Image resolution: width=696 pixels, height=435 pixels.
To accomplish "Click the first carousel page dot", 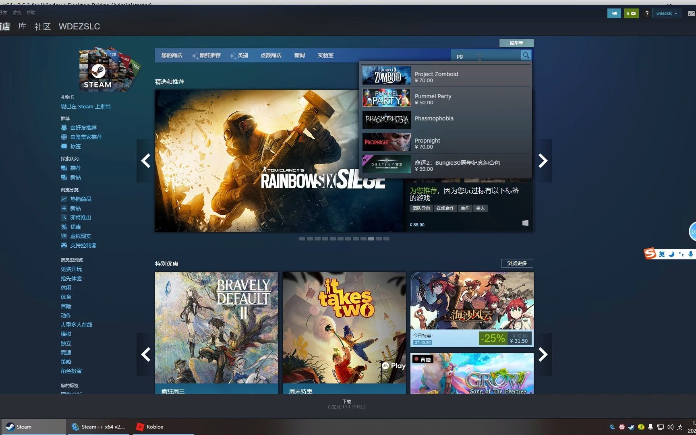I will pyautogui.click(x=302, y=239).
